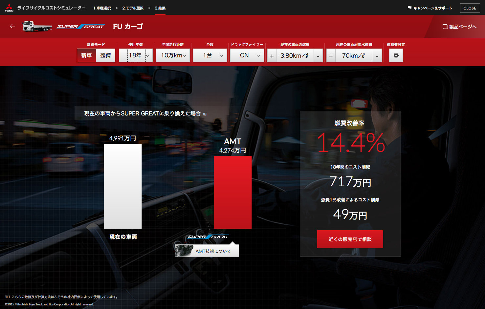Click ライフサイクルコストシミュレーター title

52,8
